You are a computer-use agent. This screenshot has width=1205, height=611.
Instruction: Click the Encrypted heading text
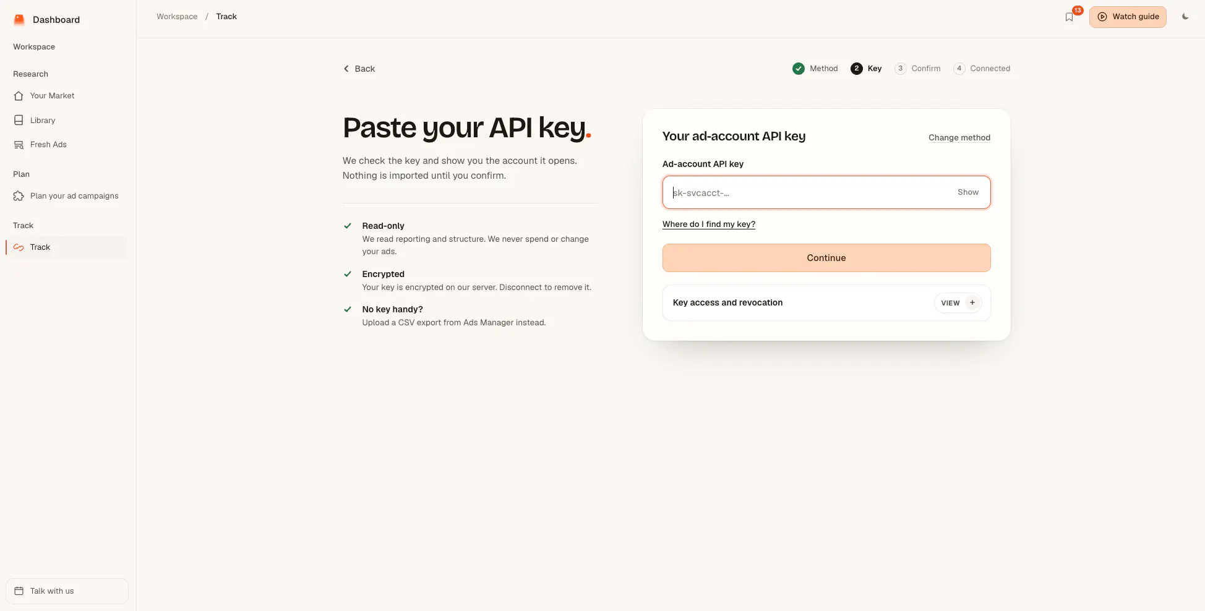(x=384, y=274)
